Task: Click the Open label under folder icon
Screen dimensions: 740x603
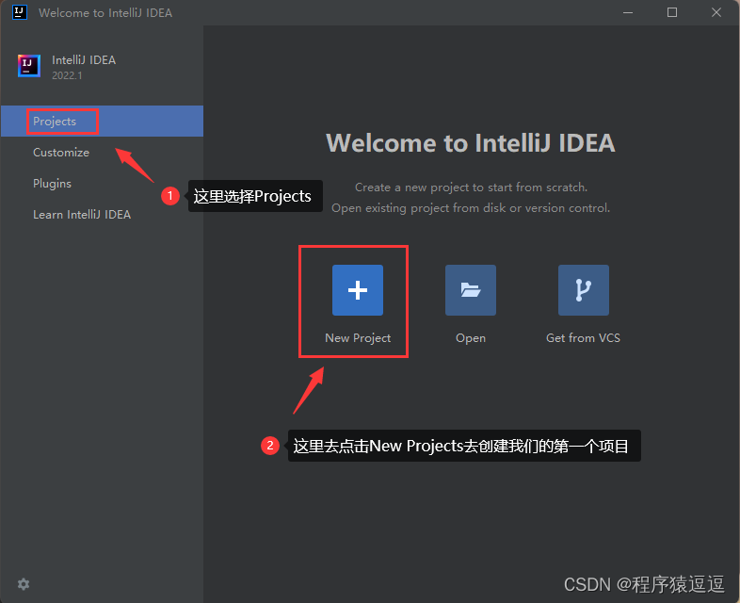Action: coord(471,338)
